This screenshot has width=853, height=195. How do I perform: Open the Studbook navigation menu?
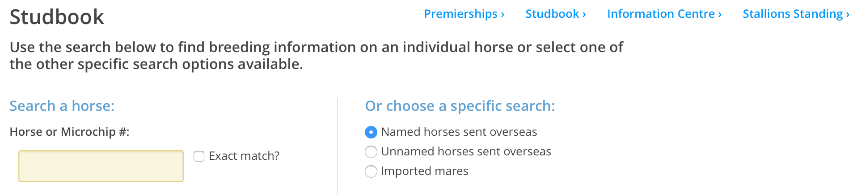tap(552, 14)
